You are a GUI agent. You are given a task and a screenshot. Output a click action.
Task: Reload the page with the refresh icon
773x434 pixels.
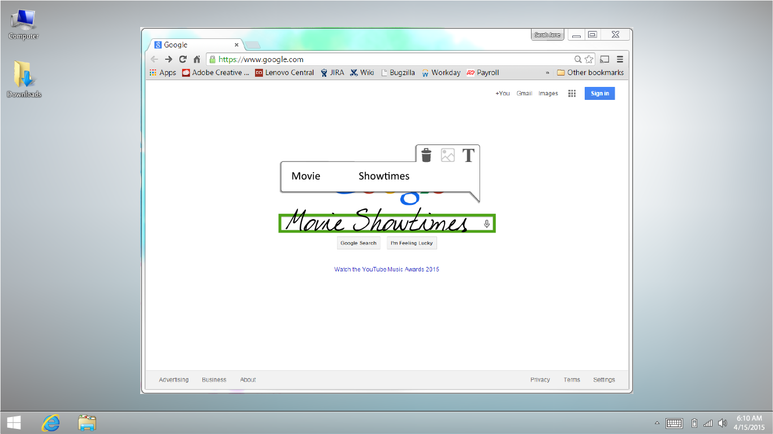pyautogui.click(x=183, y=59)
